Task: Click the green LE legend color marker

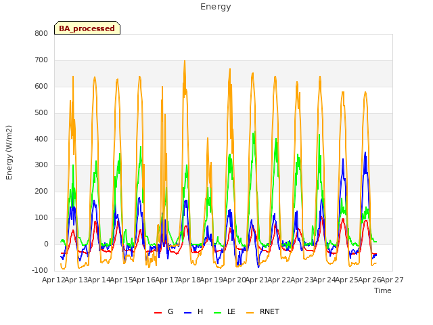Action: click(x=218, y=313)
